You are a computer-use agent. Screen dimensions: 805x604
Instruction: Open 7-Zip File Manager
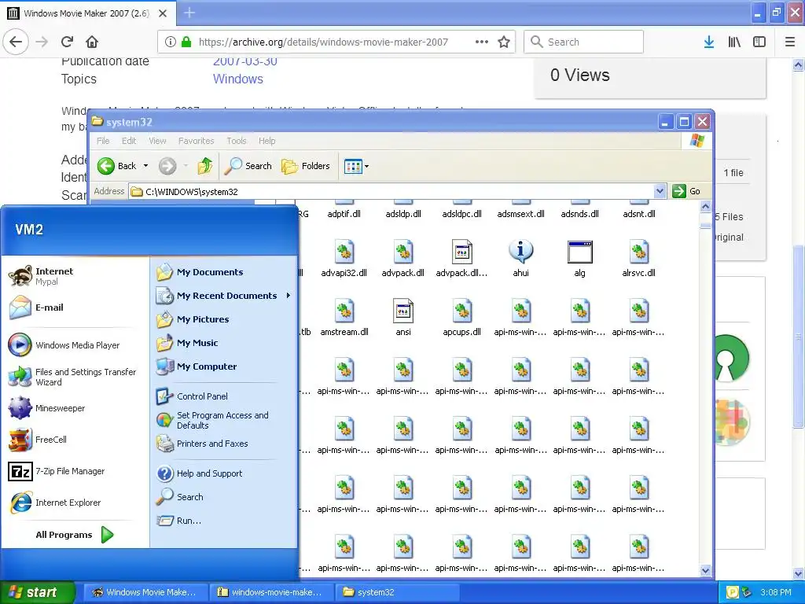[57, 471]
